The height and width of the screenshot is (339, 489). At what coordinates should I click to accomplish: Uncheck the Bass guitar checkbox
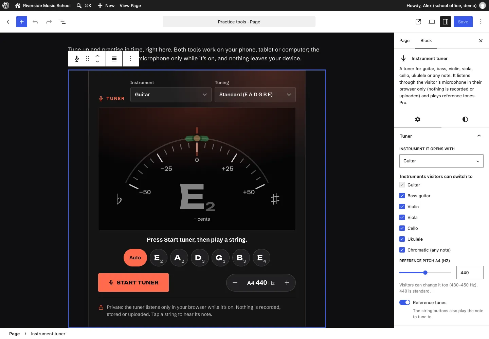point(402,196)
